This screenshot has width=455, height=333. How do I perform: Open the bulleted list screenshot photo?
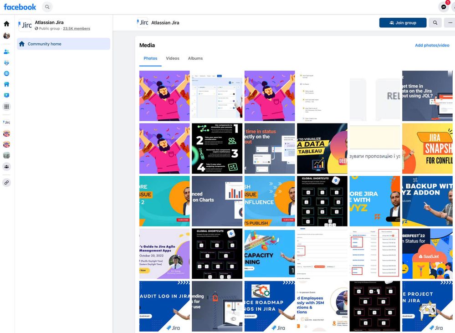[322, 96]
